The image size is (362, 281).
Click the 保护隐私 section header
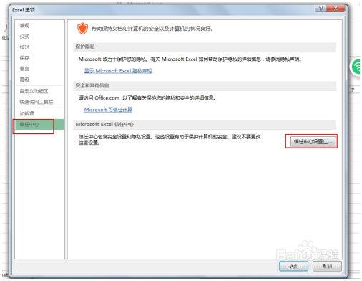tap(205, 47)
